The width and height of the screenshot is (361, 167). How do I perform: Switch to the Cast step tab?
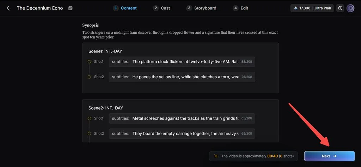161,8
